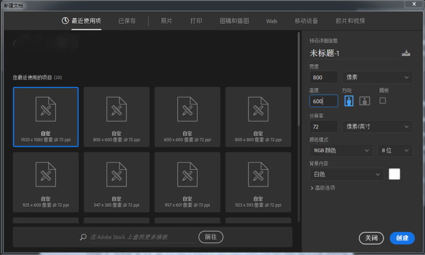Enable the 画板 artboard checkbox
Image resolution: width=425 pixels, height=255 pixels.
point(383,101)
